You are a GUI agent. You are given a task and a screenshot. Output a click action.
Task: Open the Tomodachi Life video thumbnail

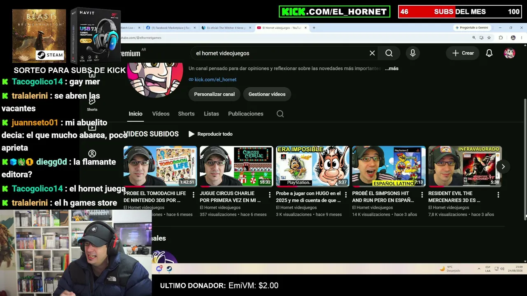click(x=160, y=166)
